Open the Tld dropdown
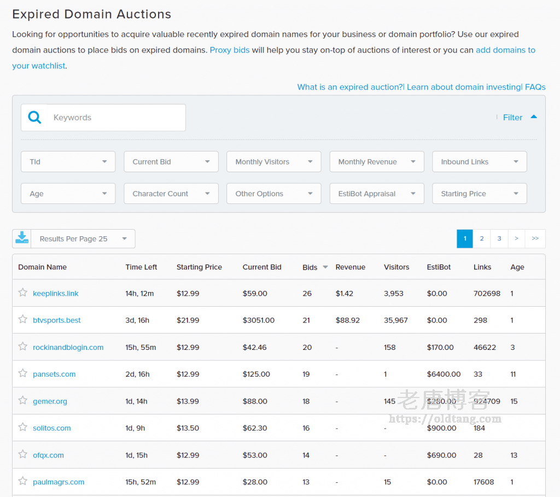 coord(68,162)
